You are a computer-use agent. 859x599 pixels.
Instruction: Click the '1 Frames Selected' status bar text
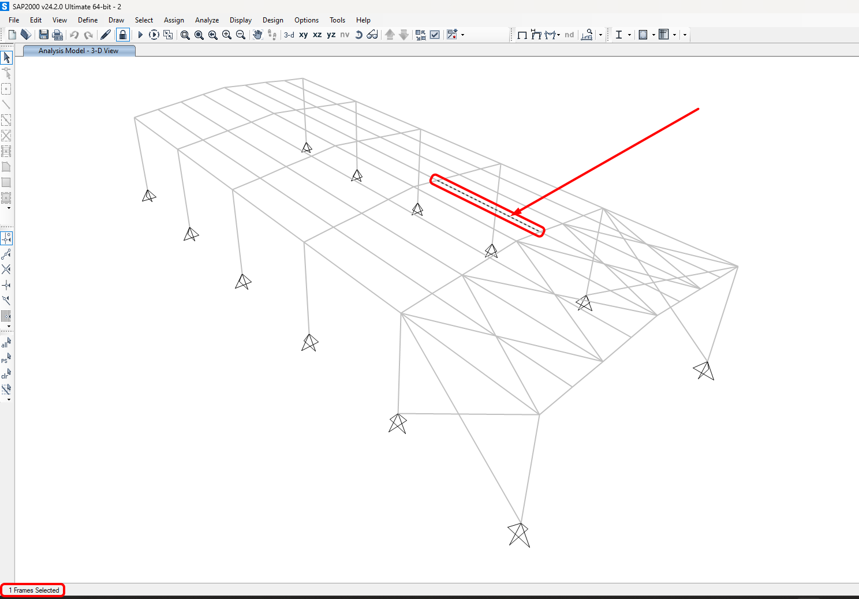click(x=33, y=590)
